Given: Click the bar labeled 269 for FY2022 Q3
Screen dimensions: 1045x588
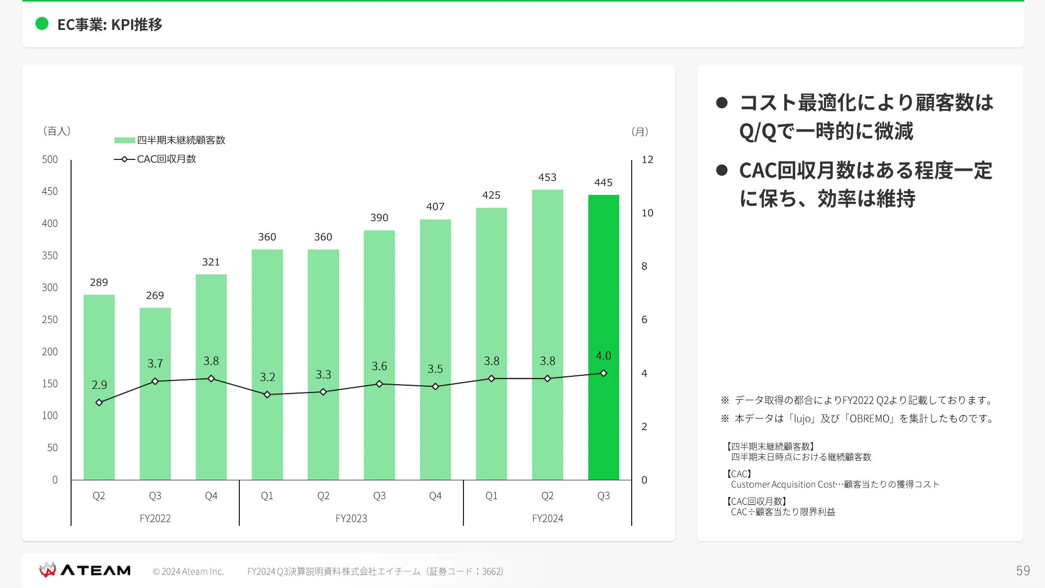Looking at the screenshot, I should coord(155,394).
